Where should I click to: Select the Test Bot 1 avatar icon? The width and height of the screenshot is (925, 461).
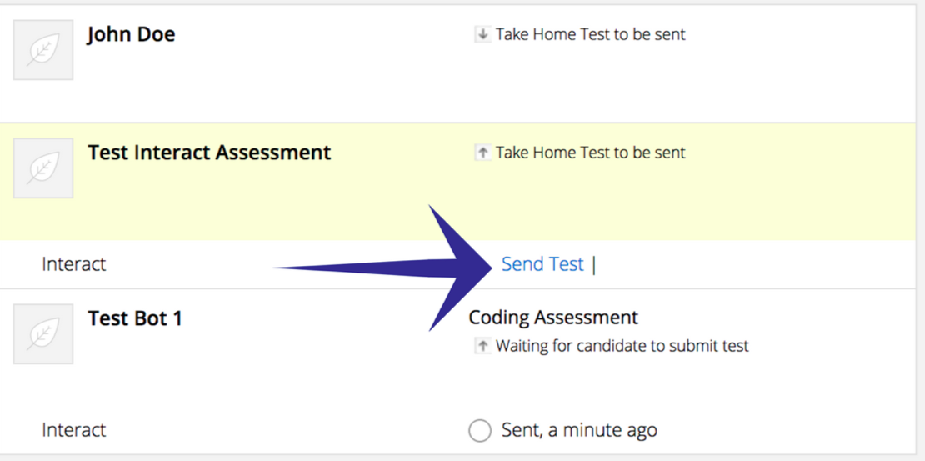click(43, 334)
